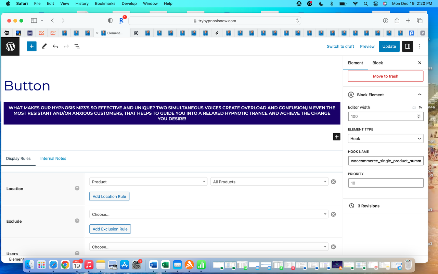This screenshot has width=438, height=274.
Task: Undo the last change
Action: pyautogui.click(x=55, y=46)
